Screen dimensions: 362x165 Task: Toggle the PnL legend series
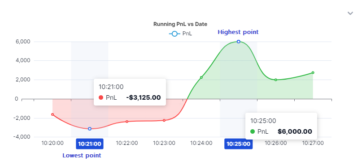coord(180,34)
